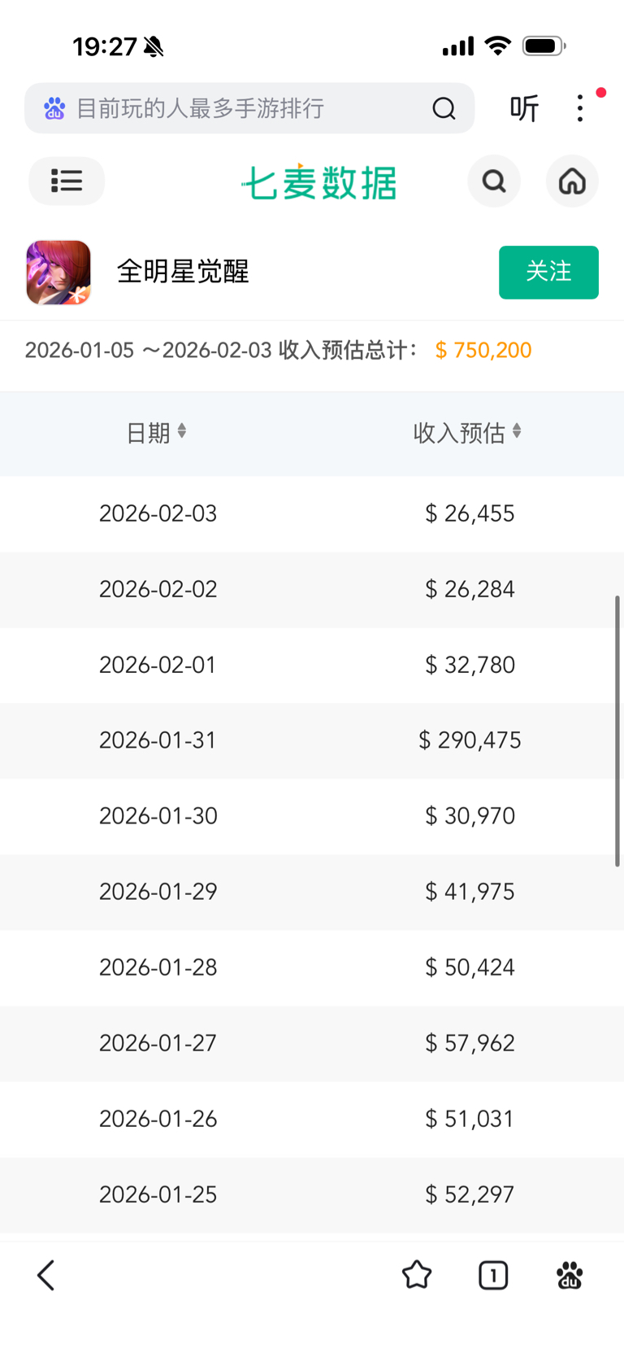The image size is (624, 1358).
Task: Open the hamburger list menu
Action: (67, 181)
